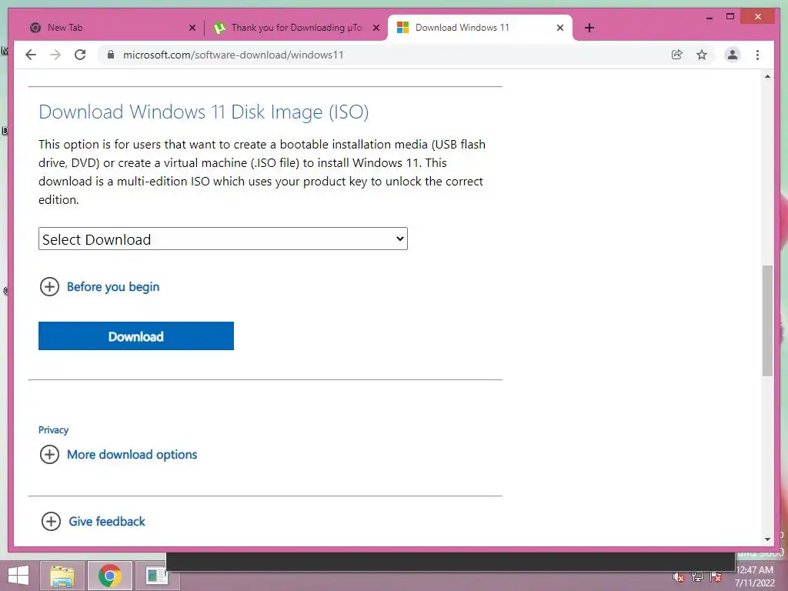Switch to Thank you for Downloading uTorrent tab
788x591 pixels.
296,28
